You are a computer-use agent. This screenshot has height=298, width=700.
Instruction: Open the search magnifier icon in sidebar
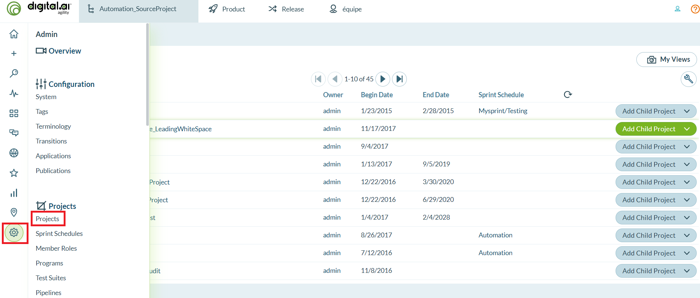14,73
